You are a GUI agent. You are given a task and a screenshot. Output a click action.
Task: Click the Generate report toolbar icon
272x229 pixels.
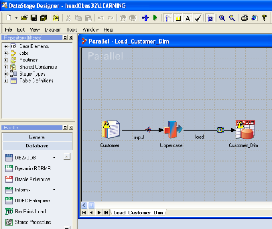pyautogui.click(x=255, y=18)
